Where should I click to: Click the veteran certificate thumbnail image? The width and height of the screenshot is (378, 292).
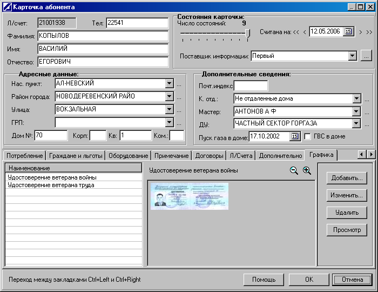tap(190, 196)
